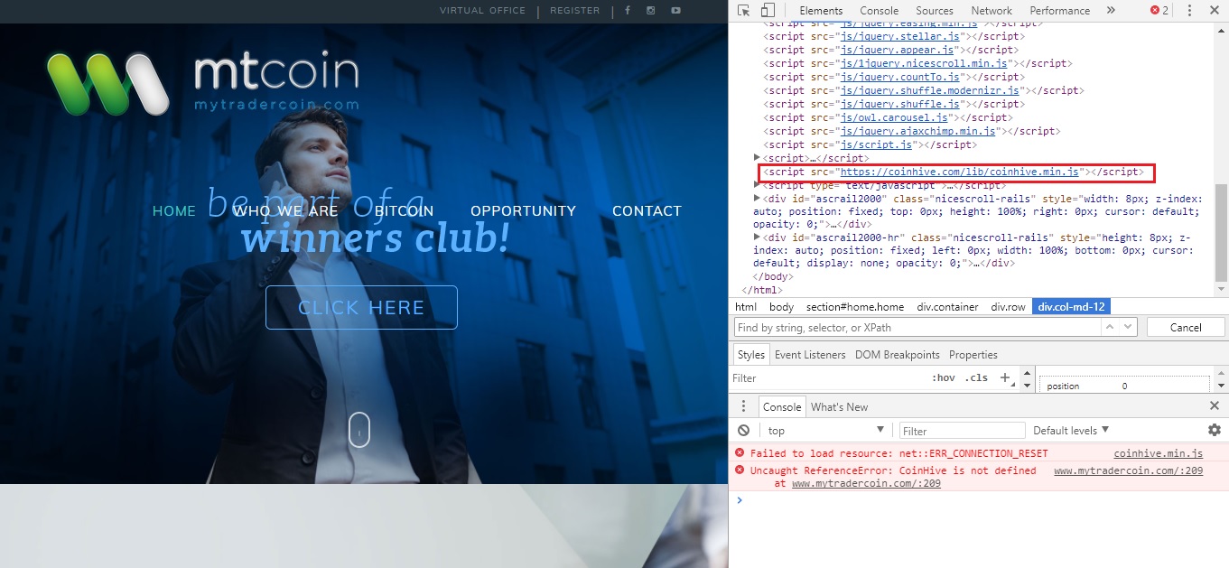The height and width of the screenshot is (568, 1229).
Task: Switch to the Sources tab
Action: 935,11
